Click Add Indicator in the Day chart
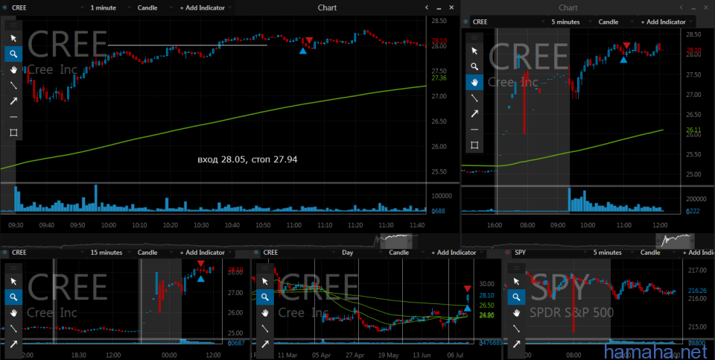This screenshot has height=360, width=715. (454, 253)
